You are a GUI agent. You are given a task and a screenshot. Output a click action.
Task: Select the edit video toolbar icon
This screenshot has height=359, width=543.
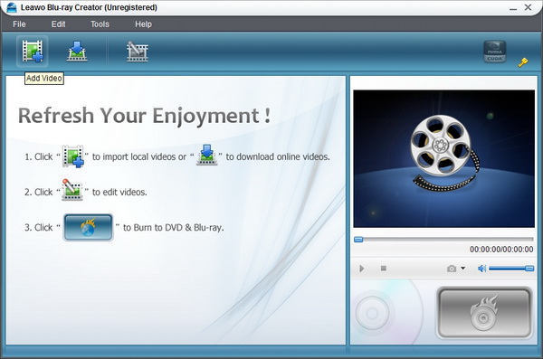point(138,52)
